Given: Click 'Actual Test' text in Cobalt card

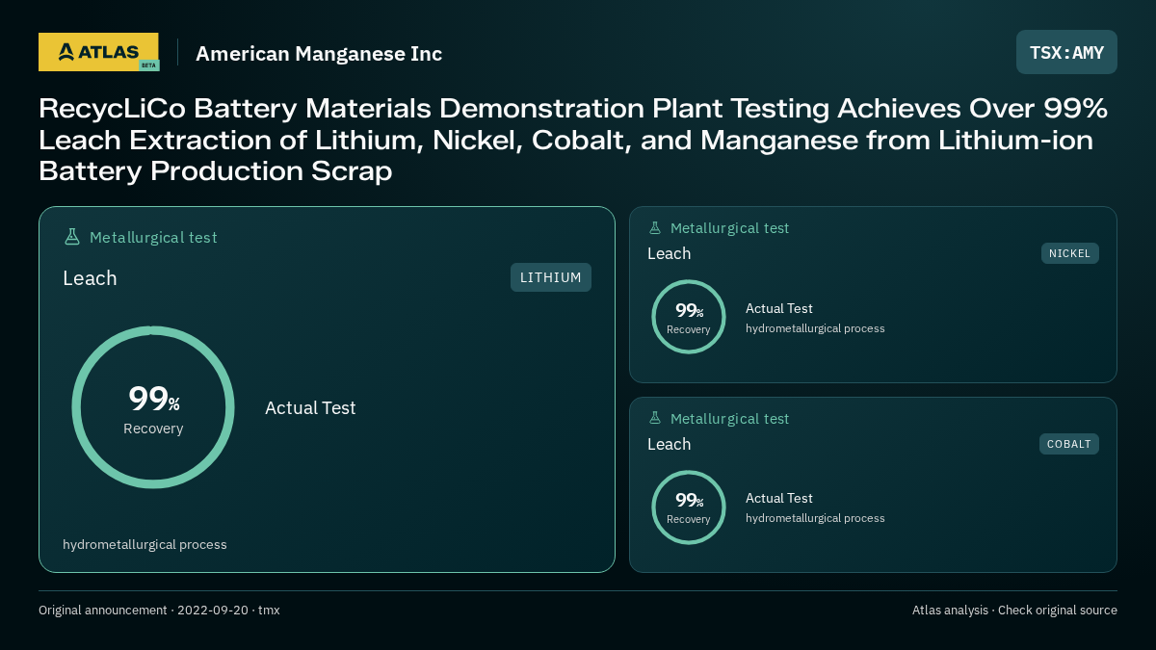Looking at the screenshot, I should (779, 498).
